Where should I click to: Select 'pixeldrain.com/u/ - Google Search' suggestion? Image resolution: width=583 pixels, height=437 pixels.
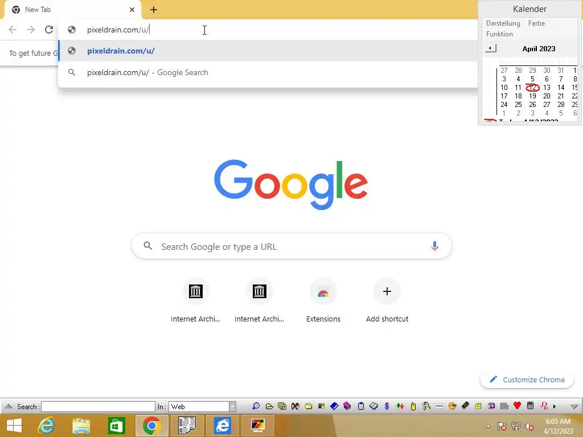coord(268,72)
